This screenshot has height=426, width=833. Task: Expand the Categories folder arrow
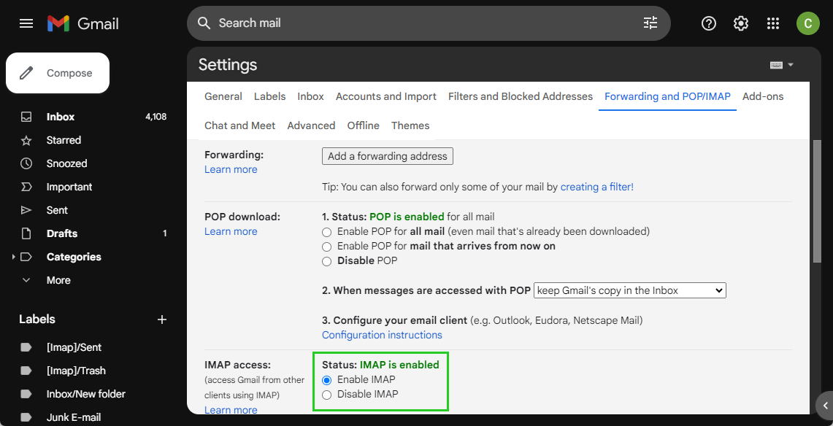pyautogui.click(x=13, y=257)
